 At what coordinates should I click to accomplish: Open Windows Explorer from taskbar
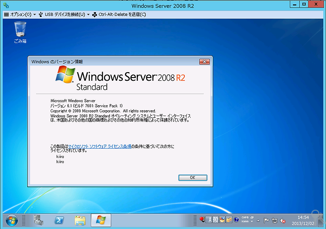tap(80, 221)
